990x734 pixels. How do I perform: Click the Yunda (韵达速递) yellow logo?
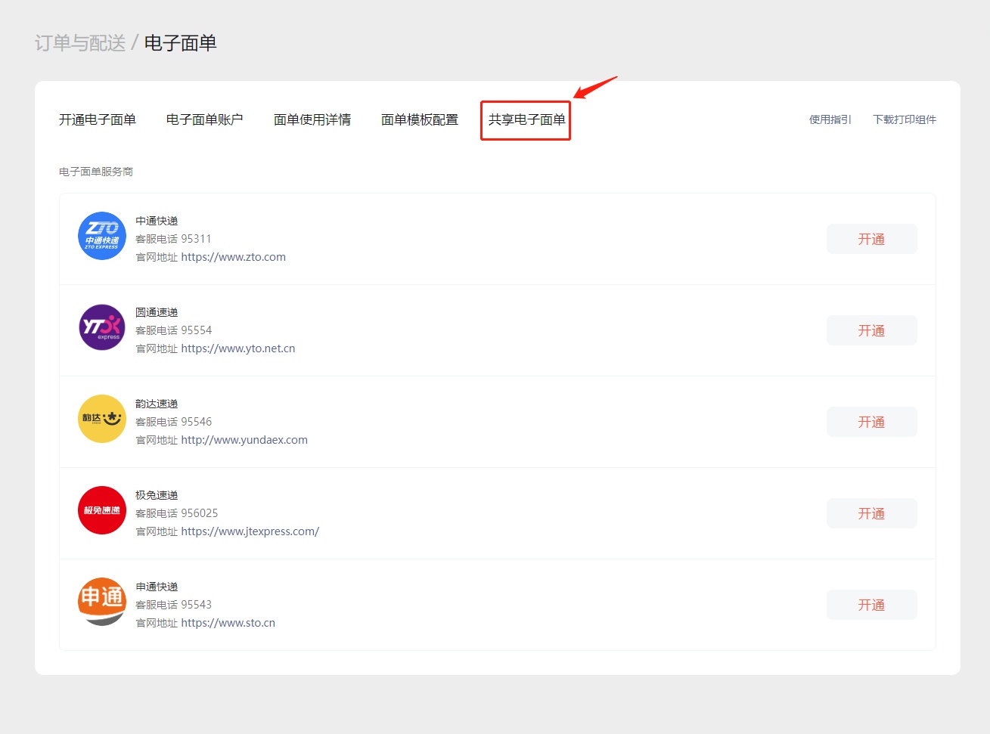pyautogui.click(x=102, y=419)
